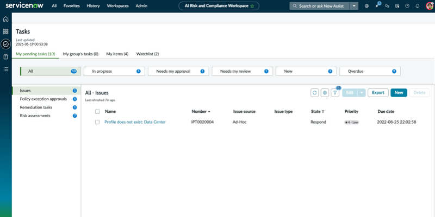Click the 2022-08-25 22:02:58 due date cell
435x217 pixels.
pos(396,122)
